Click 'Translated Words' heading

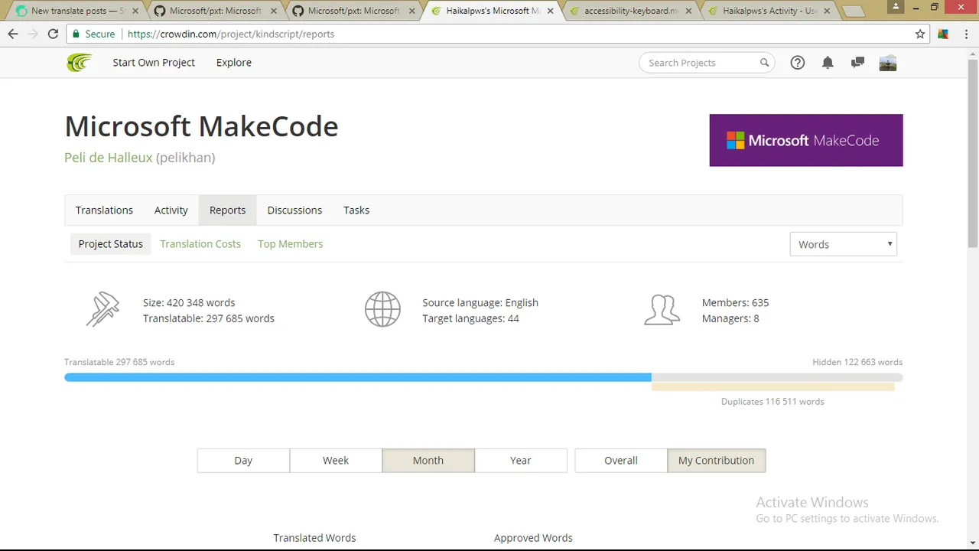point(314,538)
